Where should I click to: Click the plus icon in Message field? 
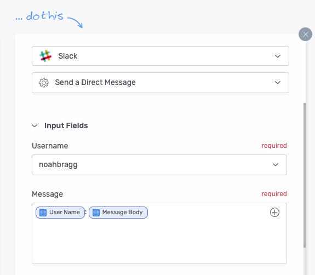coord(274,213)
